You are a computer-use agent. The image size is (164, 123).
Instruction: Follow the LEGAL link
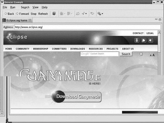(150, 33)
